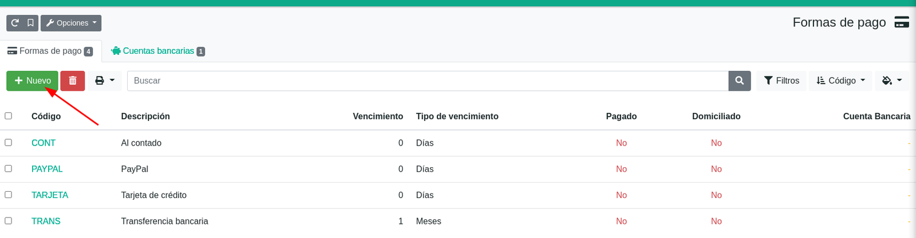The height and width of the screenshot is (238, 916).
Task: Click the red trash delete button
Action: pos(73,80)
